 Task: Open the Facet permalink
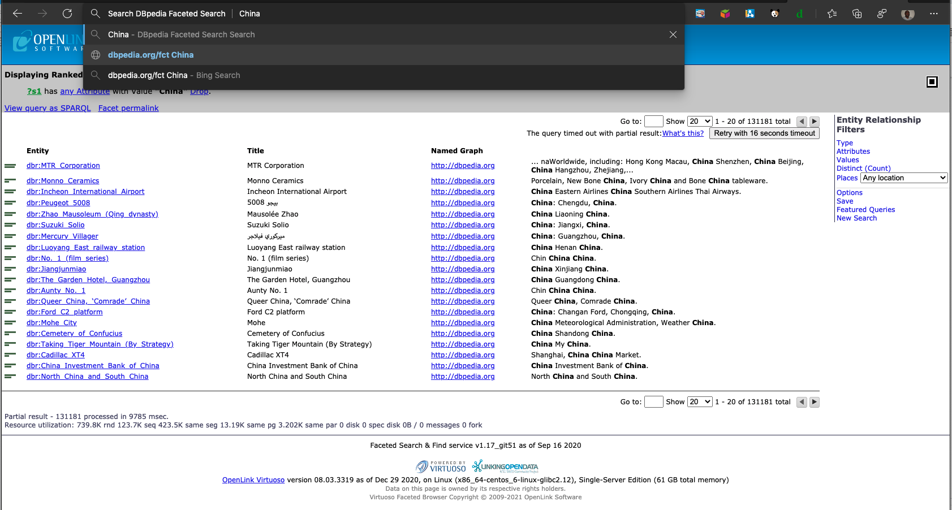point(128,108)
